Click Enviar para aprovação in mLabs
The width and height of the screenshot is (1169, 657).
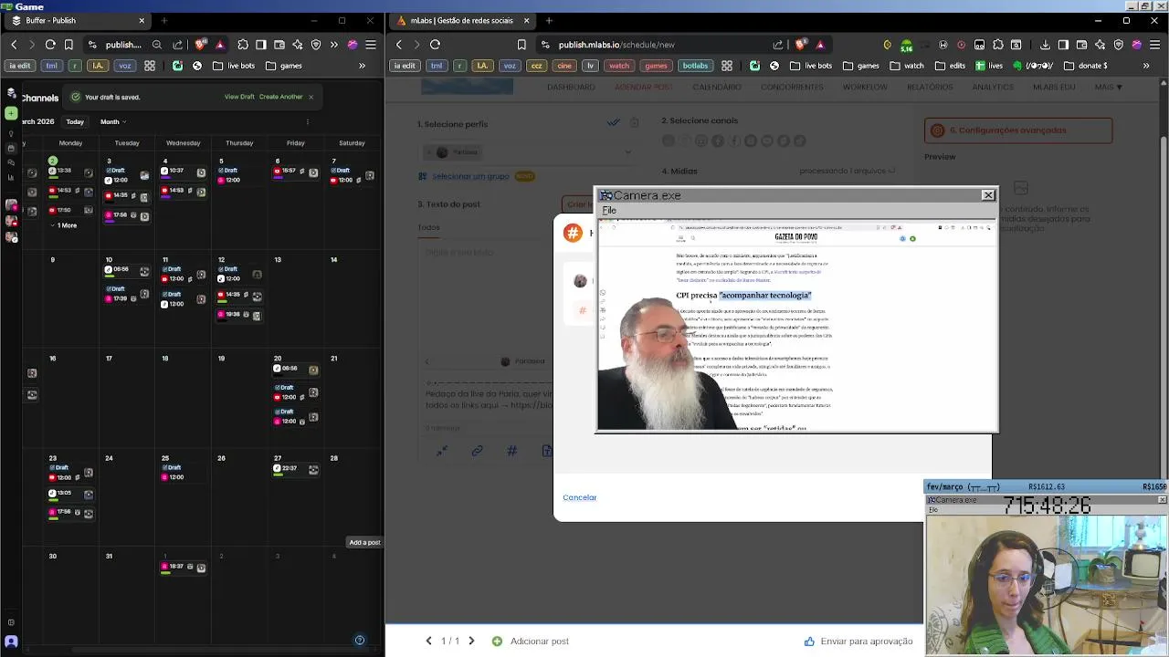858,641
